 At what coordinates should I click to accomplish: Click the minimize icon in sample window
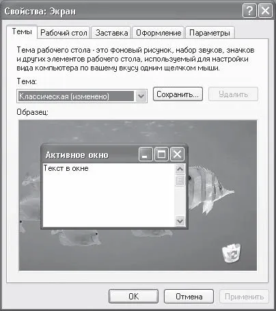pos(146,154)
